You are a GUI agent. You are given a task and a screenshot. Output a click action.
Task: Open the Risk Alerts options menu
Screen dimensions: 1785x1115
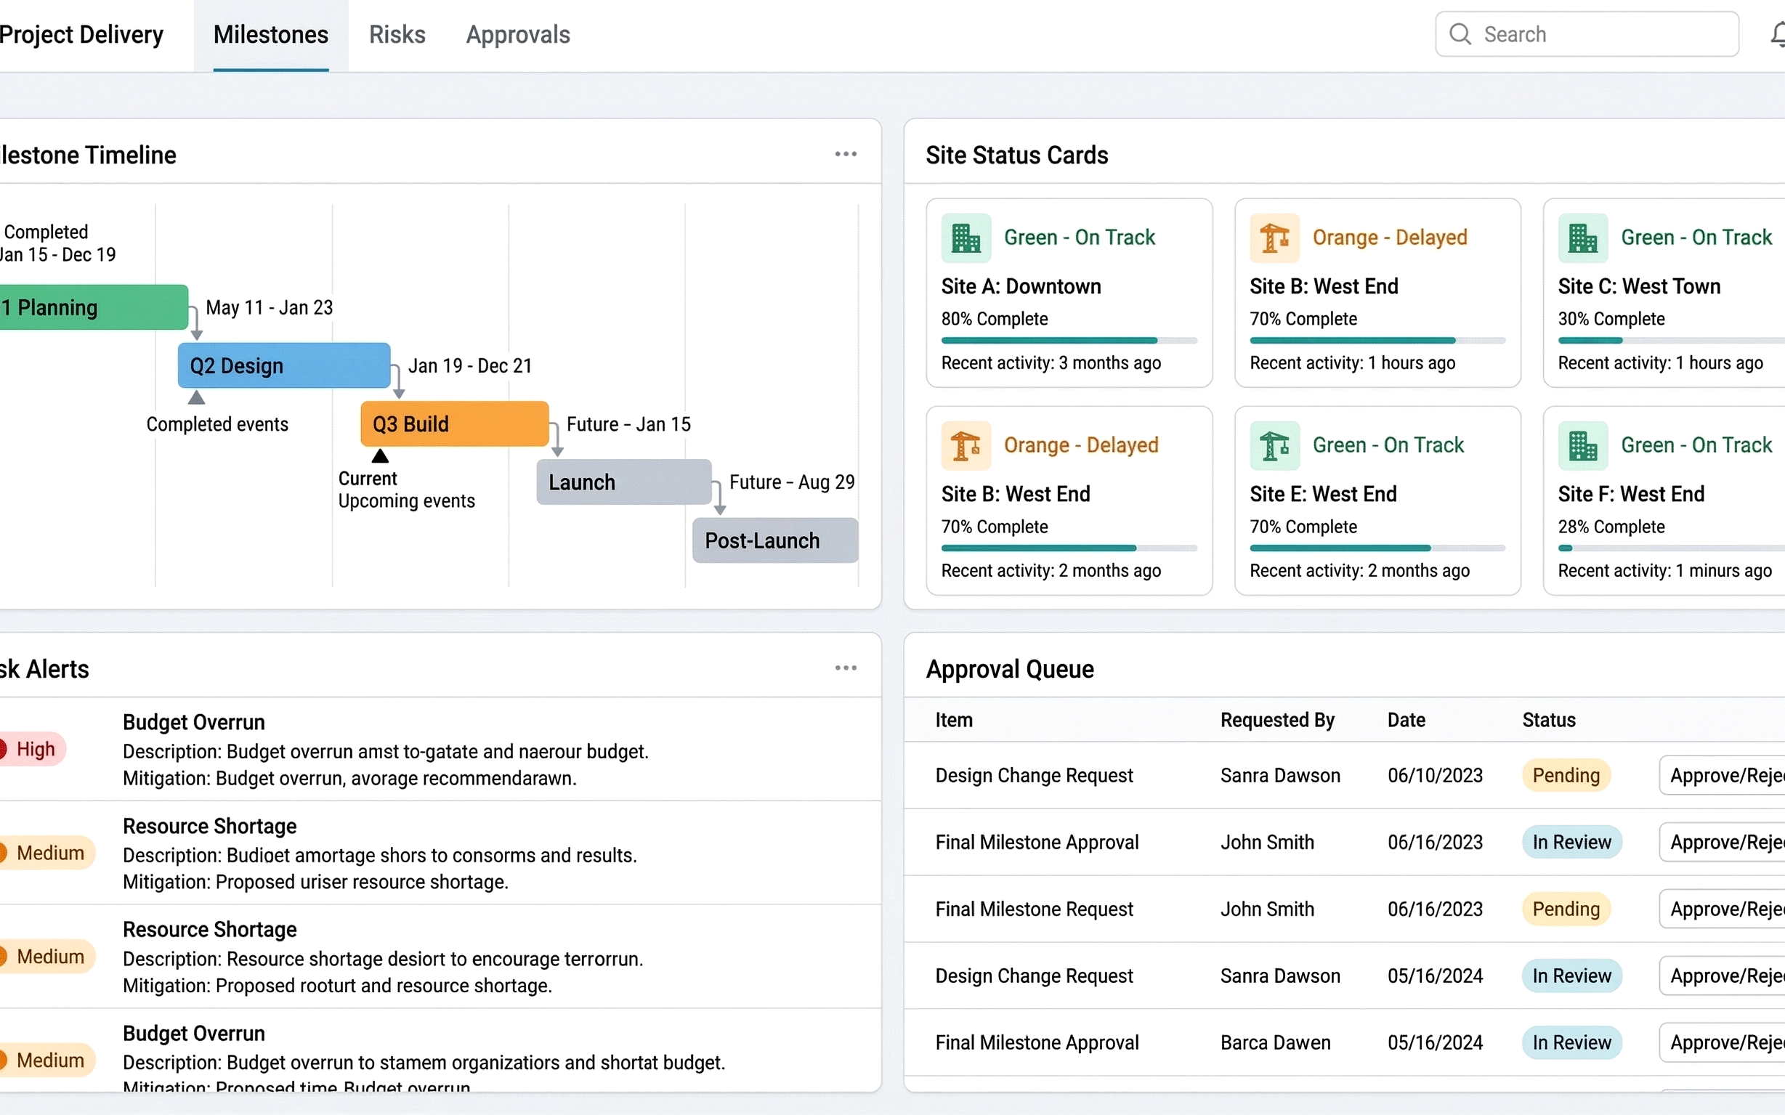(846, 668)
